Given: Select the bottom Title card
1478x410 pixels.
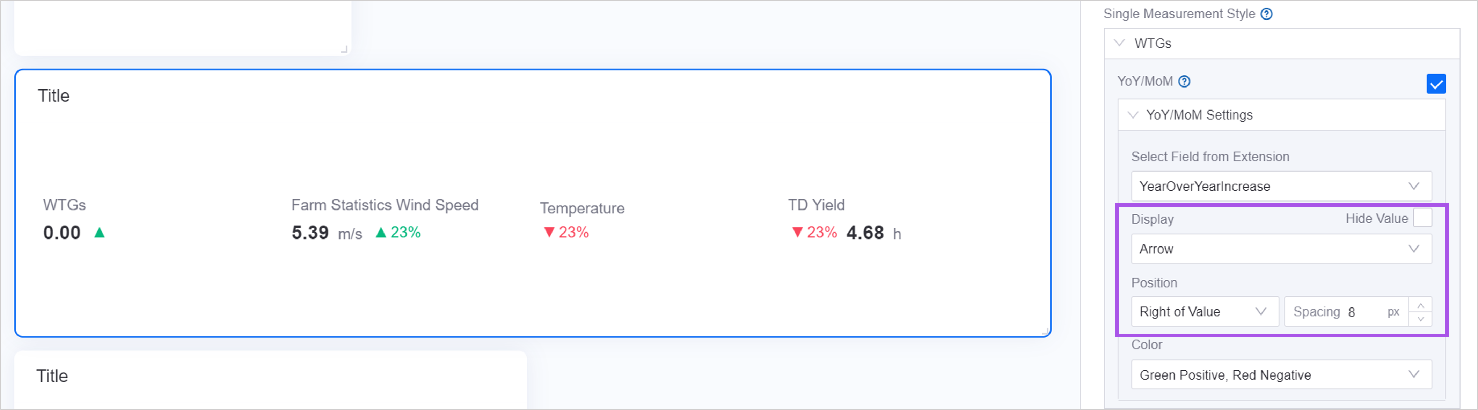Looking at the screenshot, I should [x=270, y=378].
